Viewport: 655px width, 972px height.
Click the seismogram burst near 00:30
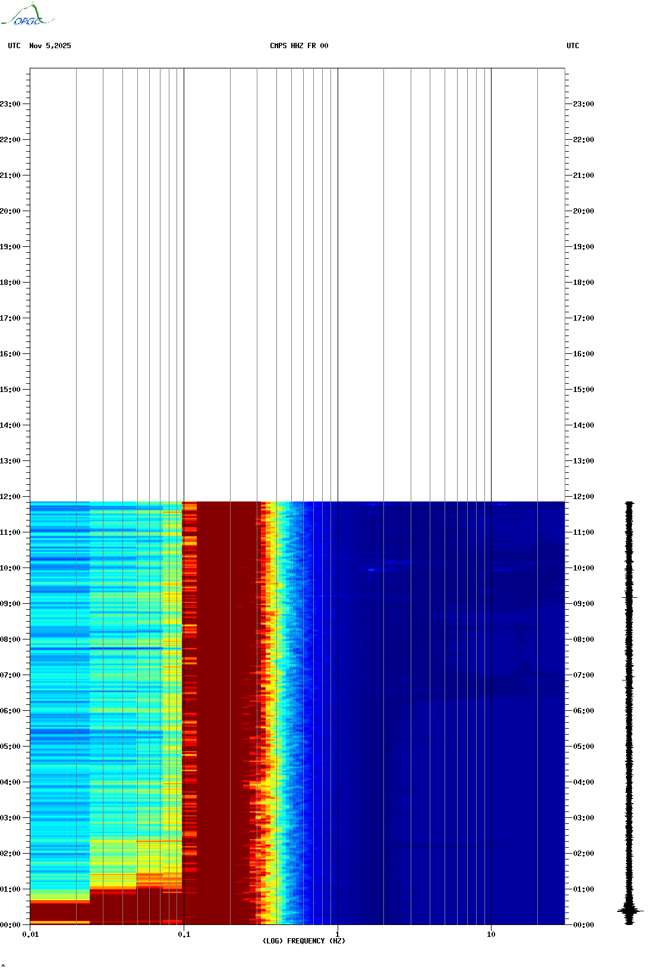pyautogui.click(x=629, y=910)
